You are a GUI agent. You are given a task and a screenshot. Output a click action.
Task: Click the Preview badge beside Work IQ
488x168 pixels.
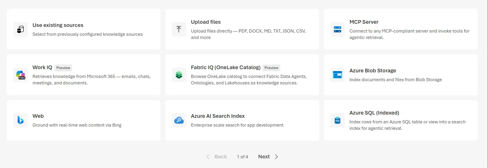pyautogui.click(x=63, y=68)
